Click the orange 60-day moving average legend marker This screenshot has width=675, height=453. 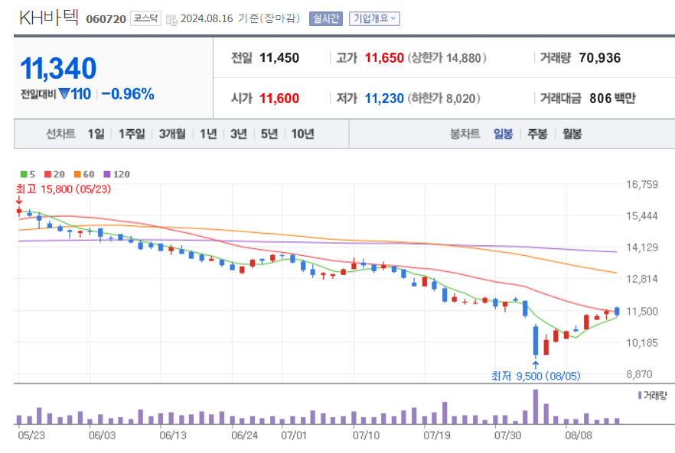coord(77,174)
